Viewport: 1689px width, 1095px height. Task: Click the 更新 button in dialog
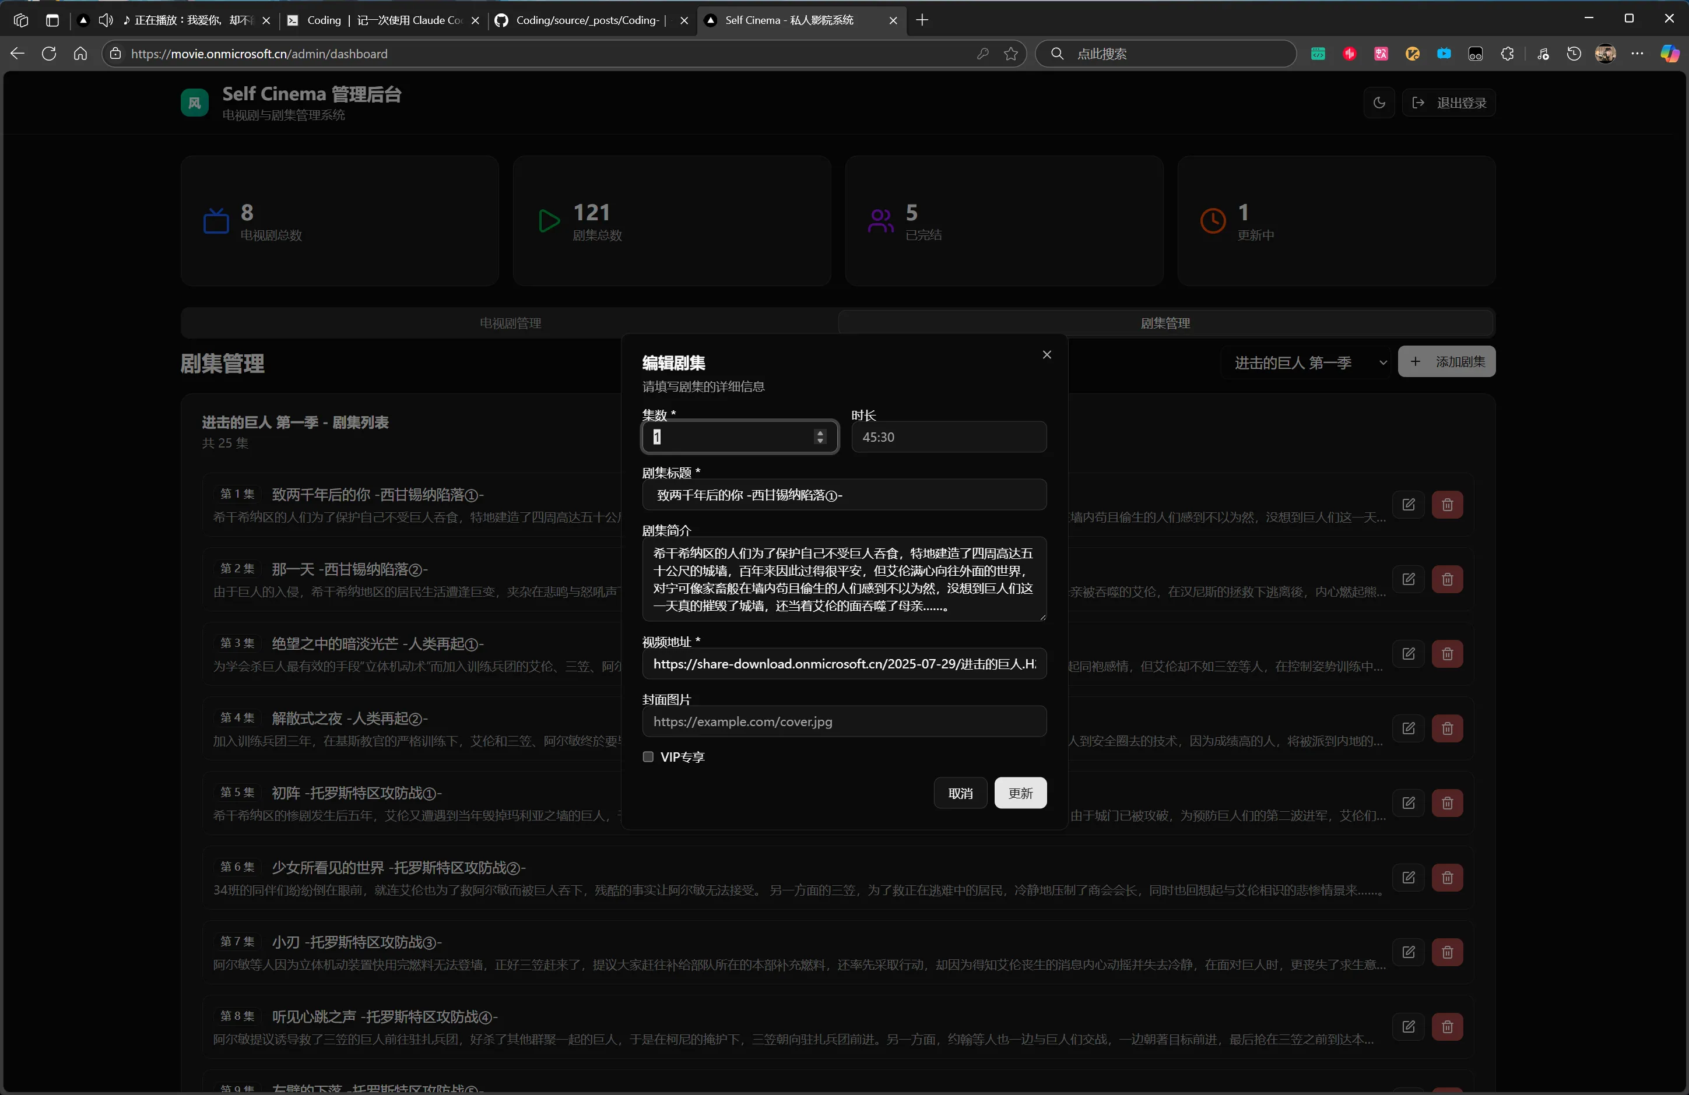(1020, 793)
